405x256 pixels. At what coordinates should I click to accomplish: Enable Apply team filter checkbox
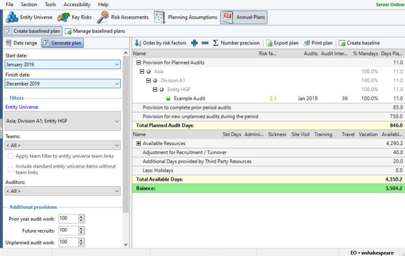[x=10, y=156]
